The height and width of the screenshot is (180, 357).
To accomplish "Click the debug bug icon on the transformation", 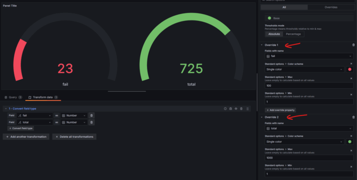I will (231, 109).
